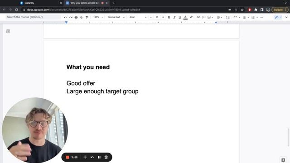Open the text color picker
This screenshot has width=290, height=163.
pos(185,17)
